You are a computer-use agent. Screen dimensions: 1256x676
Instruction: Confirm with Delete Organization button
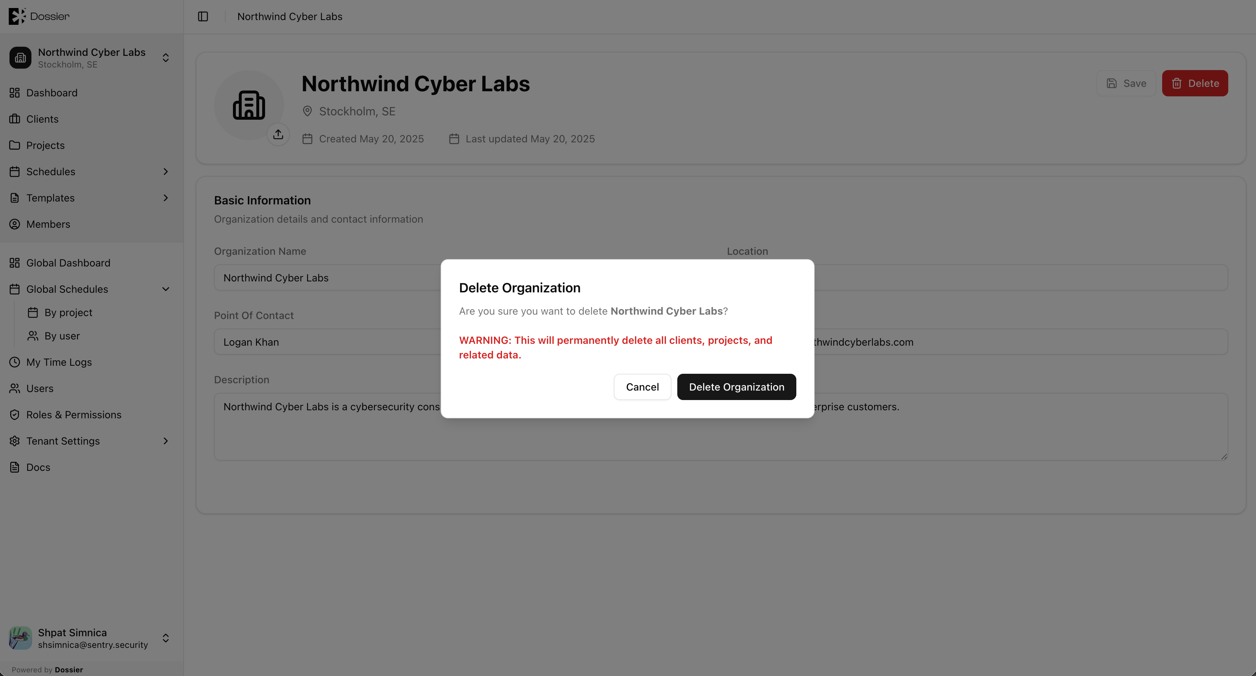click(736, 387)
